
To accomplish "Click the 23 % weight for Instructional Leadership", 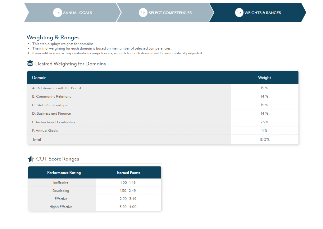I will (264, 122).
